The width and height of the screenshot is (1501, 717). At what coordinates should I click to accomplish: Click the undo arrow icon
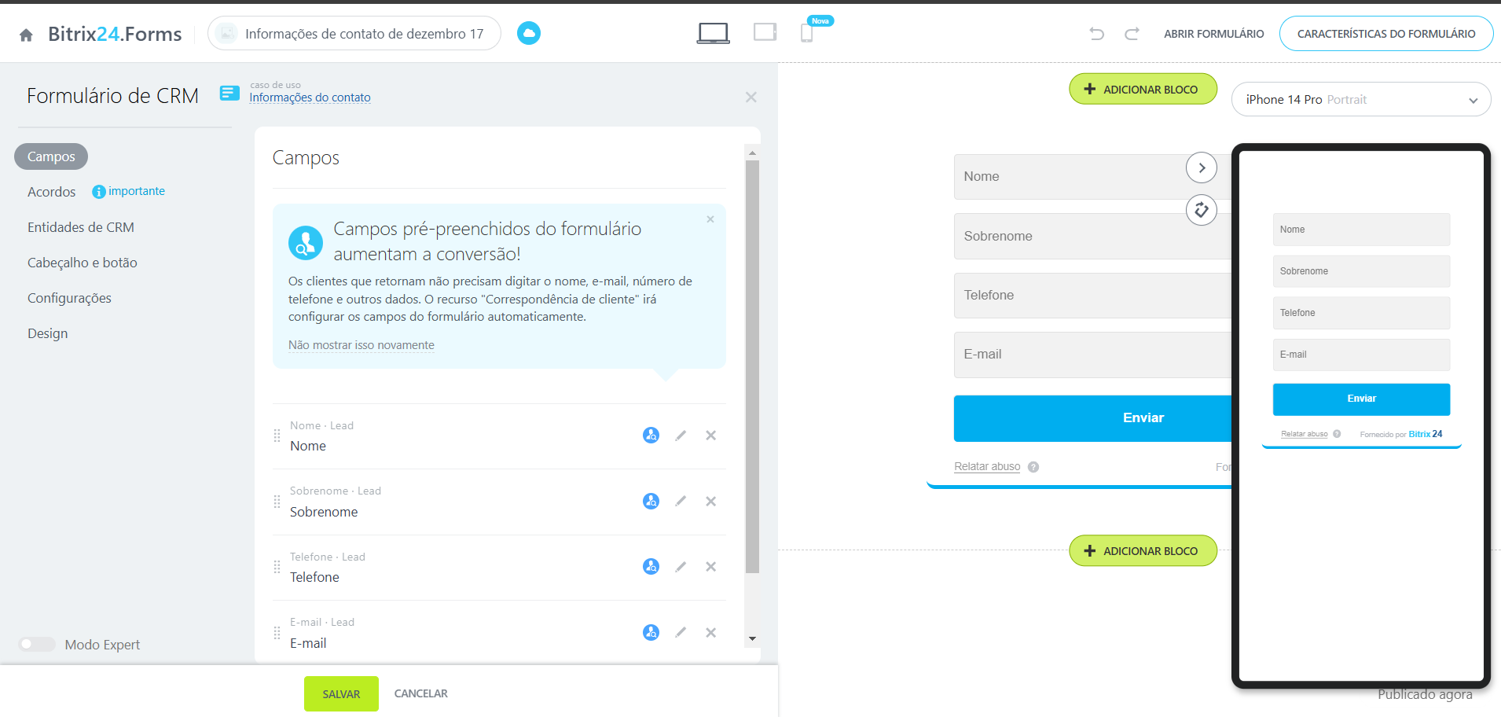(1096, 34)
